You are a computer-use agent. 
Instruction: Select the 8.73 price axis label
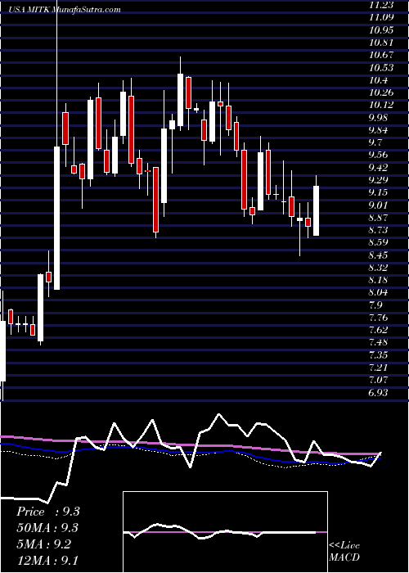[379, 230]
